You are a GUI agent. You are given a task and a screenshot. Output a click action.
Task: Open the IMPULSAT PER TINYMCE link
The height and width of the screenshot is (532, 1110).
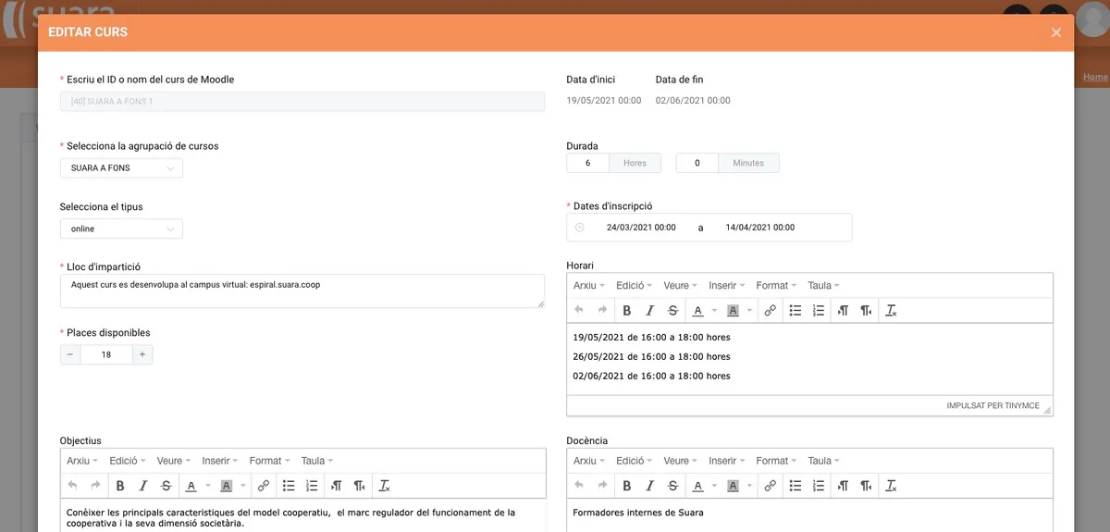click(993, 406)
